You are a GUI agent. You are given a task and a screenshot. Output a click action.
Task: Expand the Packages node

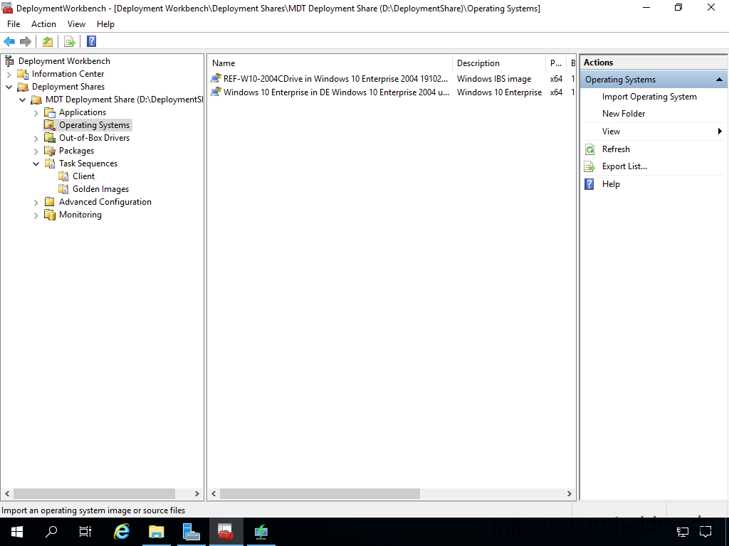pyautogui.click(x=36, y=151)
